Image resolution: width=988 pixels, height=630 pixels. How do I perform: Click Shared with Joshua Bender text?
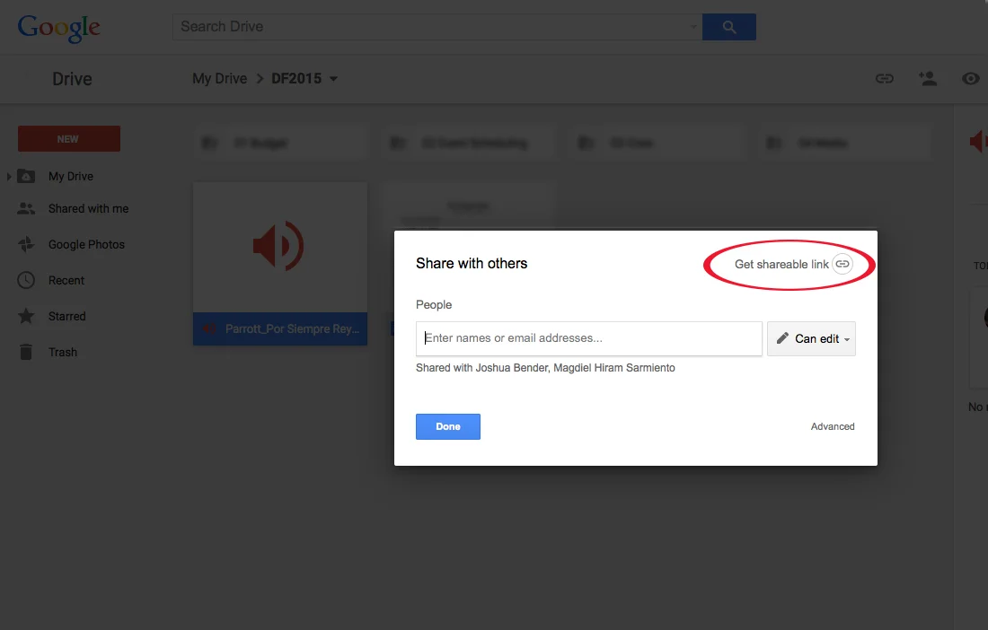click(x=545, y=368)
